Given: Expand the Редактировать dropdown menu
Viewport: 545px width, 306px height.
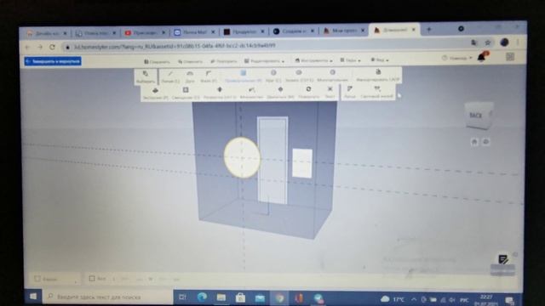Looking at the screenshot, I should 264,61.
